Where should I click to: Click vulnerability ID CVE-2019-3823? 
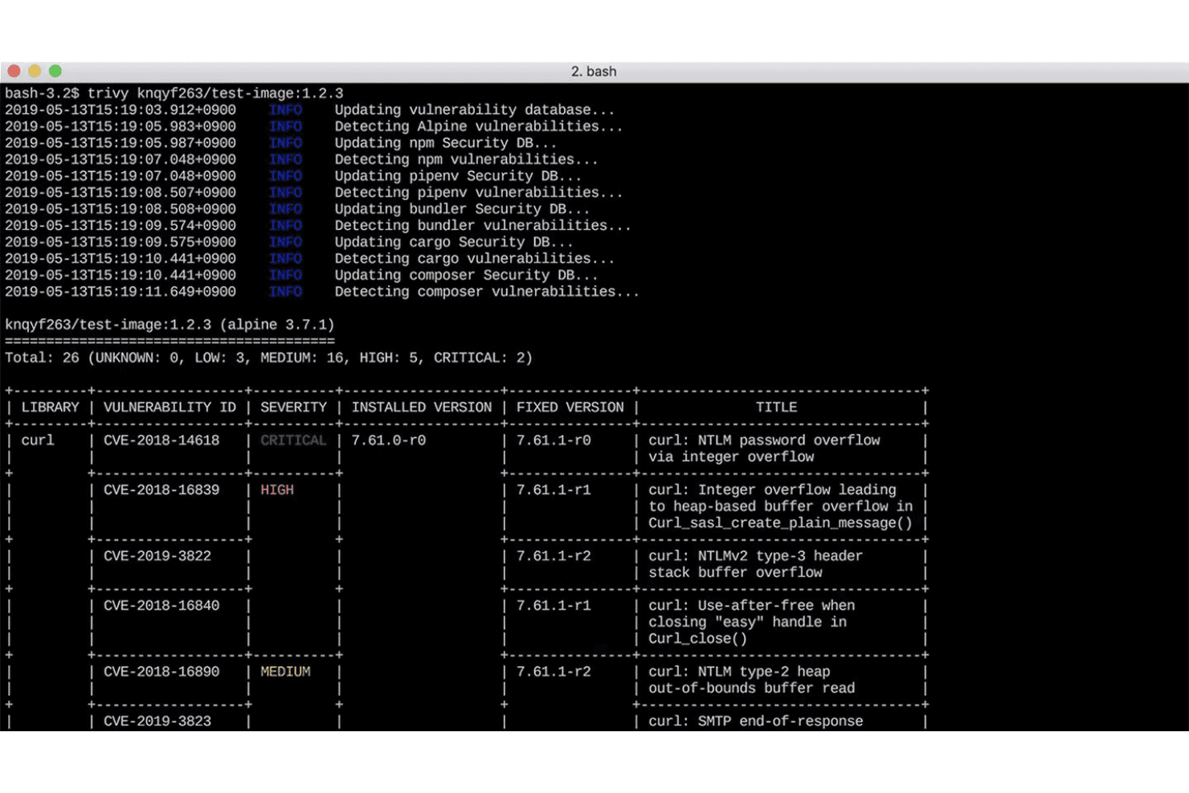[157, 721]
